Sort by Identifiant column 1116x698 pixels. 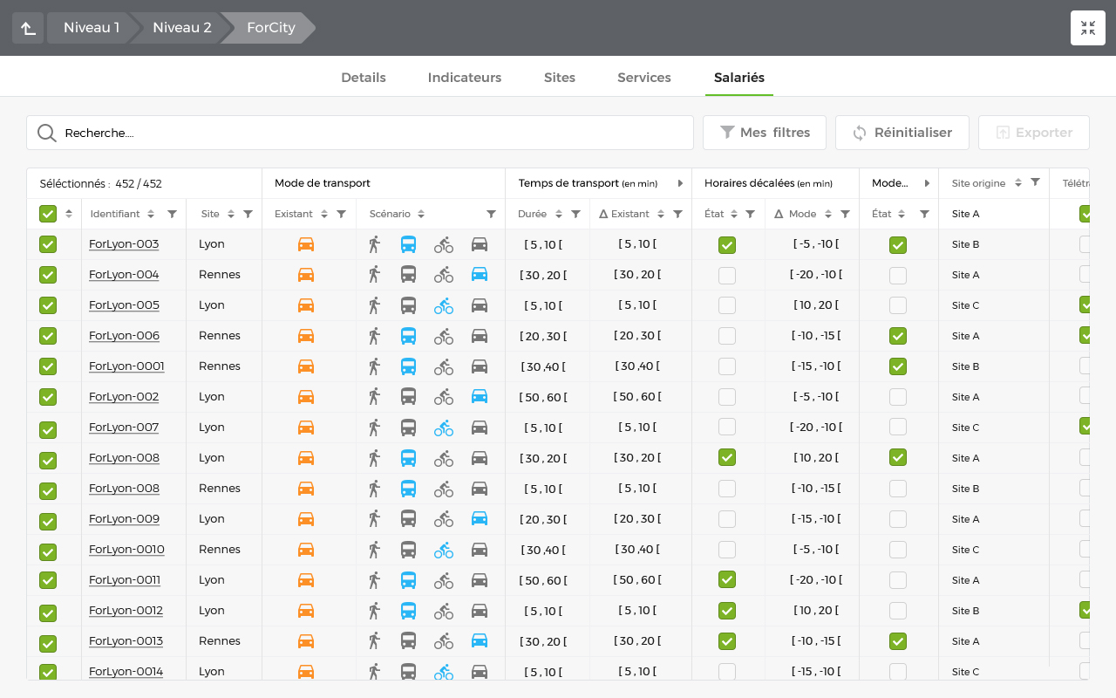(151, 214)
